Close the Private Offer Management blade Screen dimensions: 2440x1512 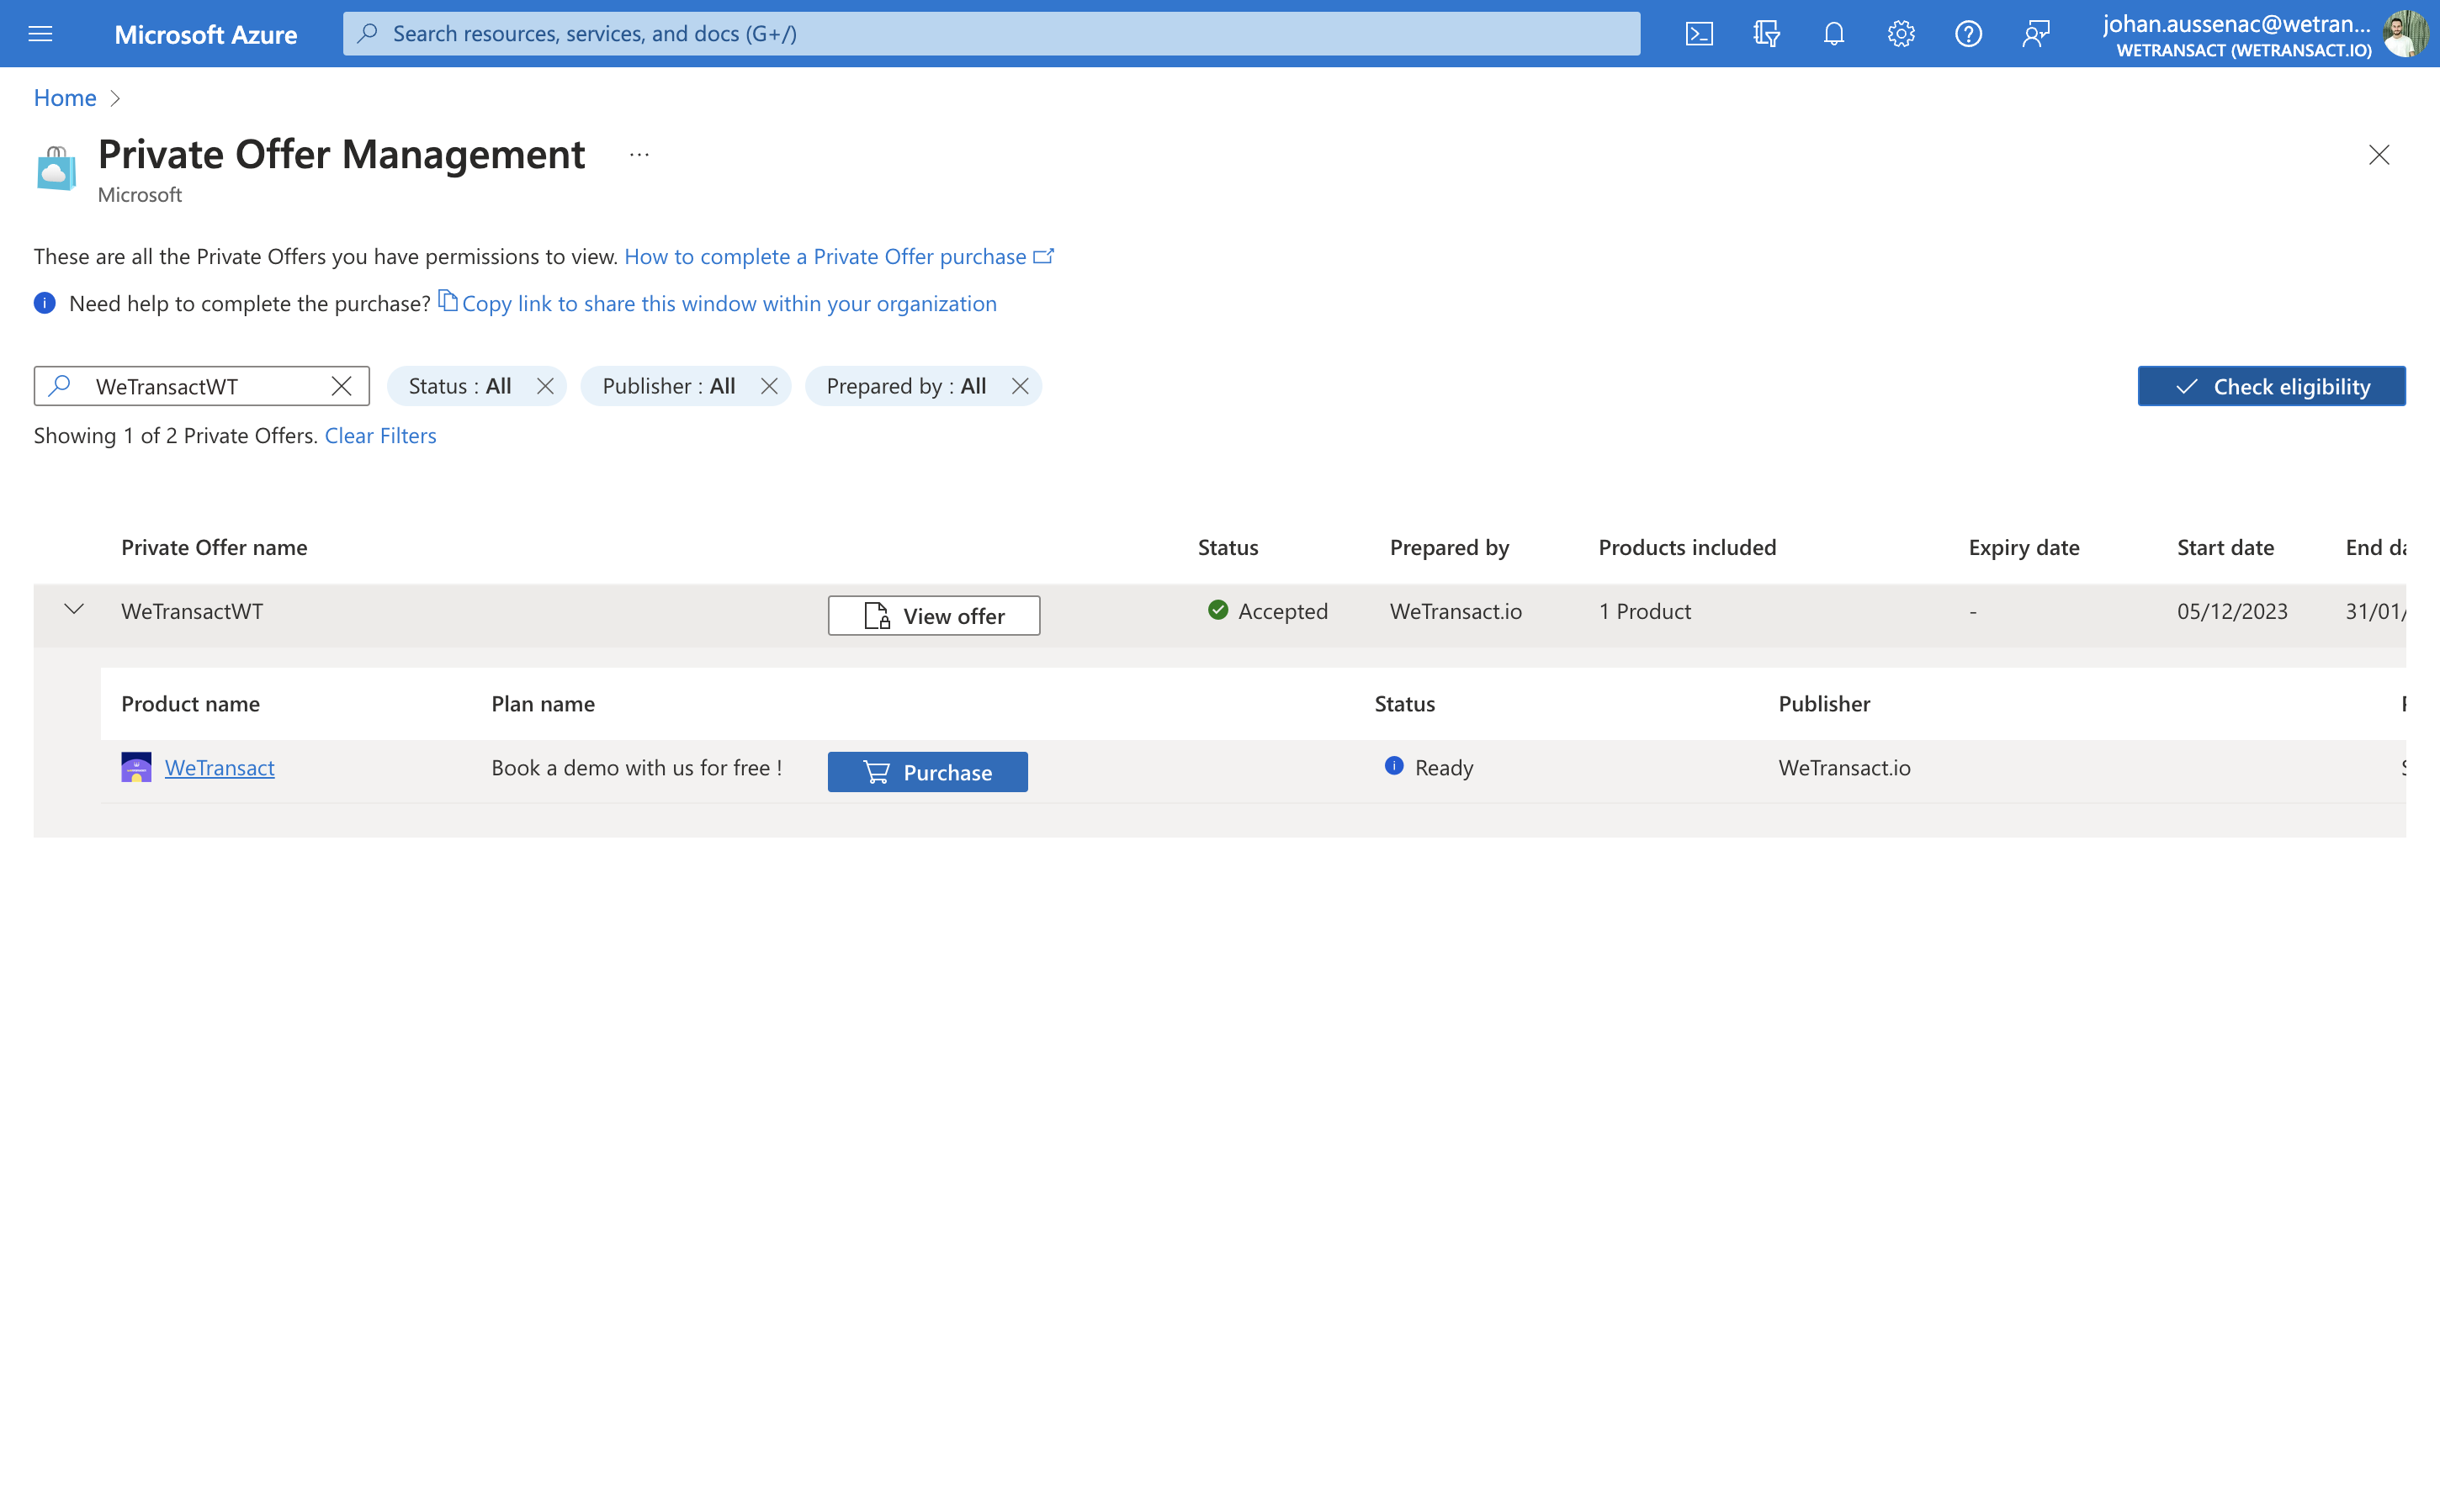coord(2379,155)
